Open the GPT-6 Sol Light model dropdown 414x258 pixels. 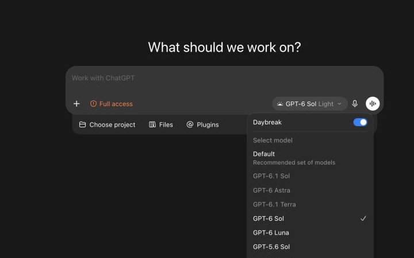point(310,104)
